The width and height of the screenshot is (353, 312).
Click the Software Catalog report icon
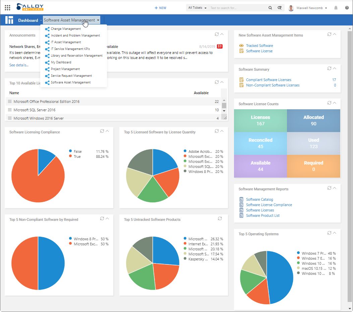[x=241, y=199]
